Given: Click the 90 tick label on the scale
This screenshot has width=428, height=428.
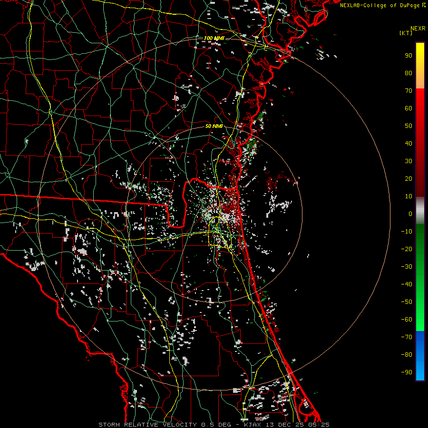Looking at the screenshot, I should coord(408,55).
